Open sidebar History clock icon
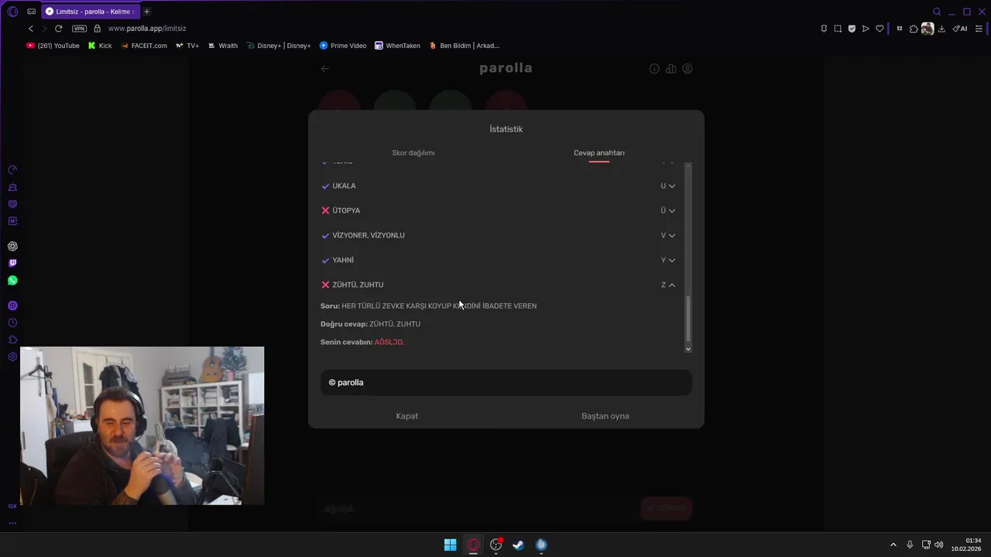The image size is (991, 557). [12, 323]
